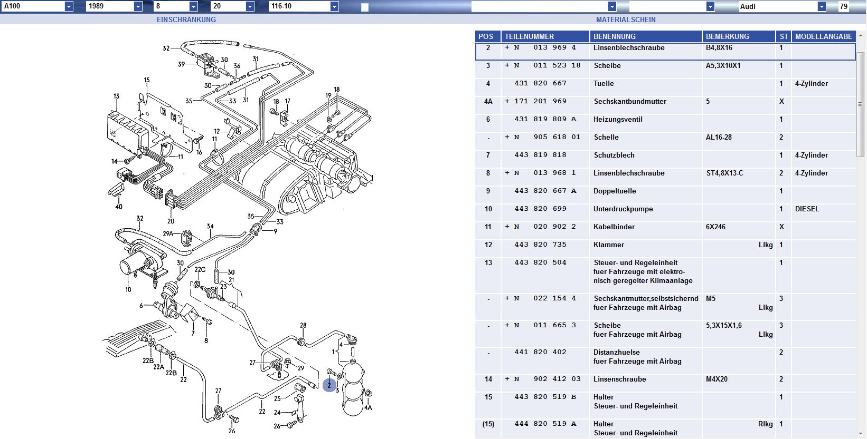Select the Unterdruckpumpe part row
Viewport: 867px width, 439px height.
[x=623, y=209]
